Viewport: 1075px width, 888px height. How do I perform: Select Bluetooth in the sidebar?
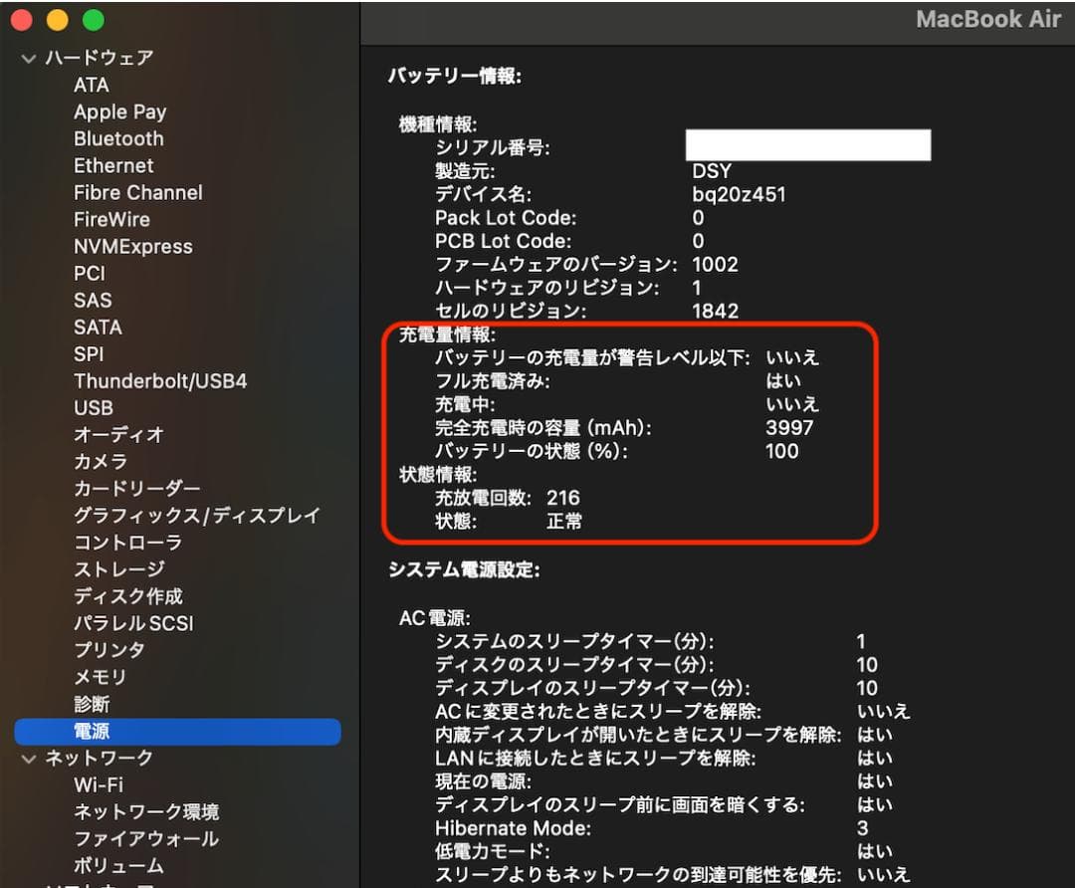point(118,139)
